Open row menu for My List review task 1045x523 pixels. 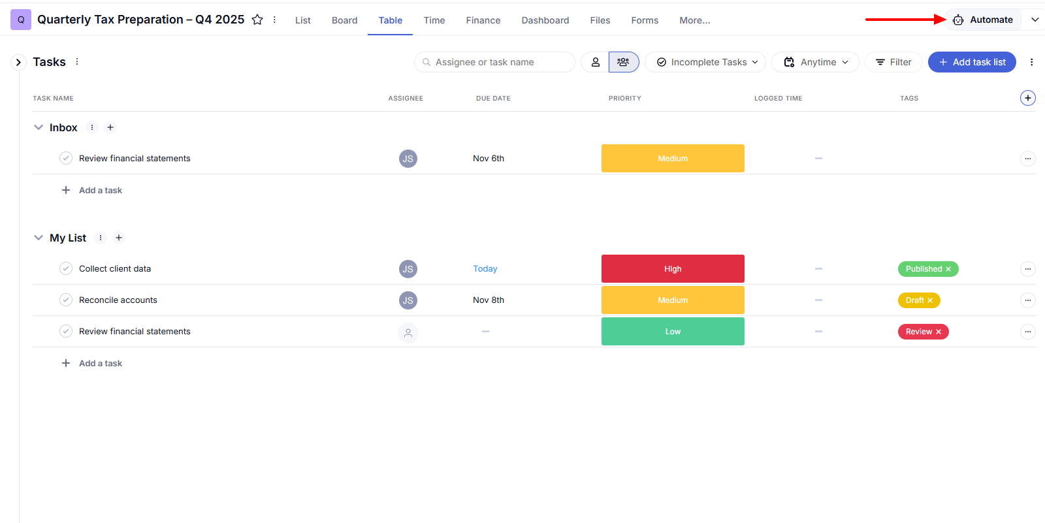coord(1028,332)
